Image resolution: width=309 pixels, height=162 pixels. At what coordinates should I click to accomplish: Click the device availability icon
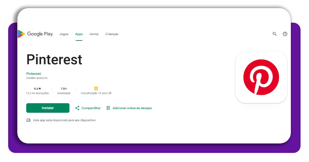point(28,120)
